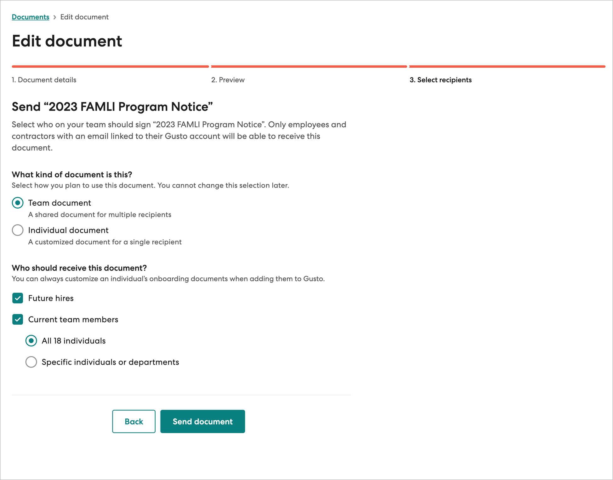Click the Edit document breadcrumb entry

click(x=84, y=17)
